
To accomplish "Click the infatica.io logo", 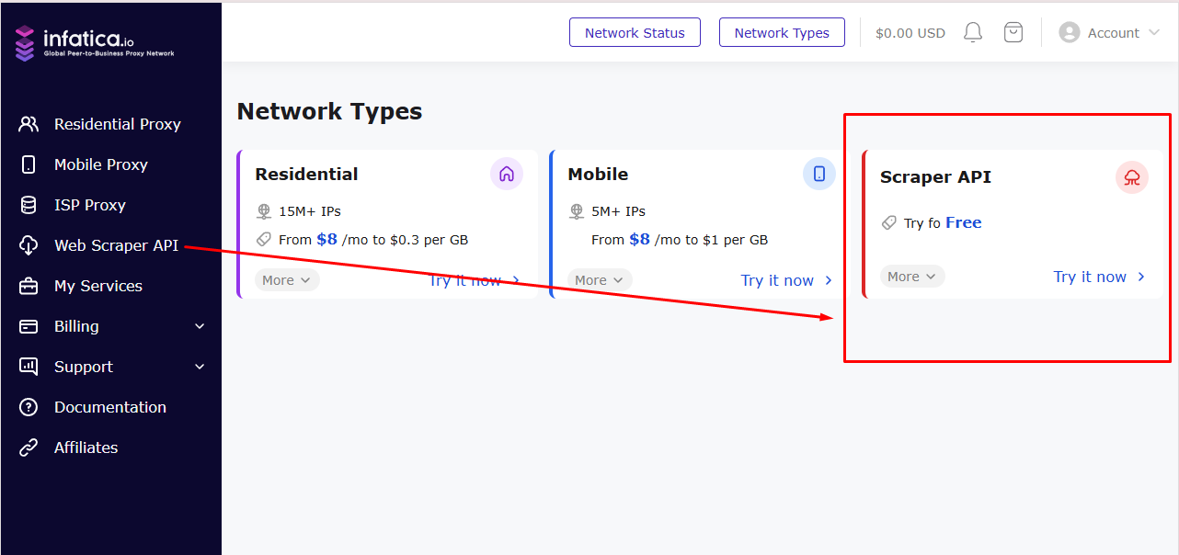I will (x=94, y=43).
